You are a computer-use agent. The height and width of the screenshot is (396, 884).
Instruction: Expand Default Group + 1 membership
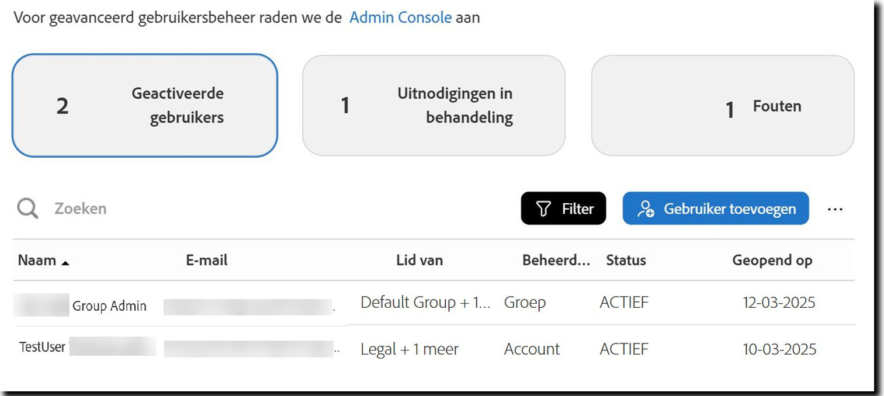(x=425, y=303)
